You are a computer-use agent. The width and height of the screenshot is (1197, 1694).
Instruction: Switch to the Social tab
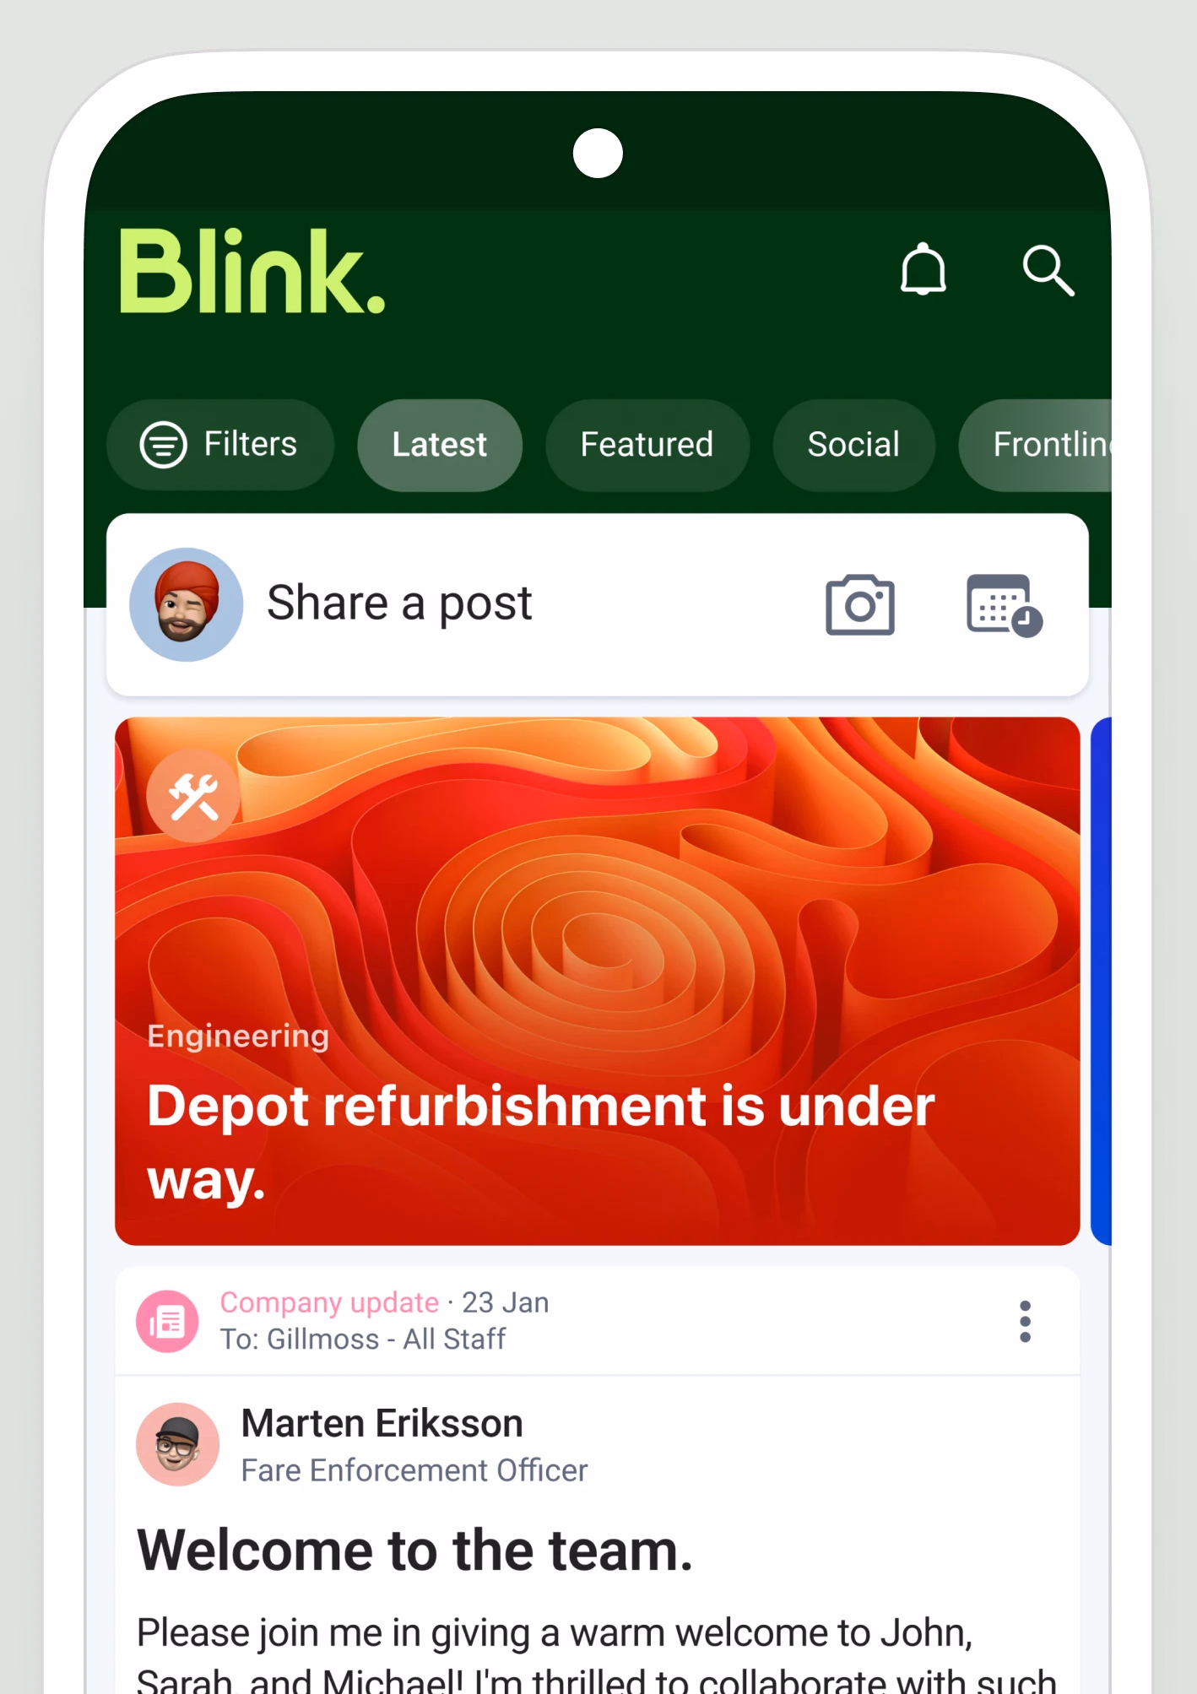(853, 445)
